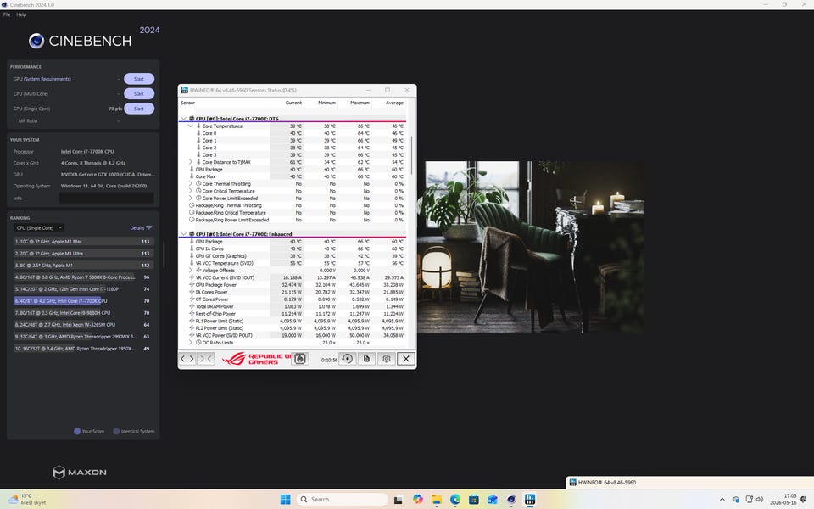Switch to Cinebench via its taskbar icon
The image size is (814, 509).
coord(511,499)
